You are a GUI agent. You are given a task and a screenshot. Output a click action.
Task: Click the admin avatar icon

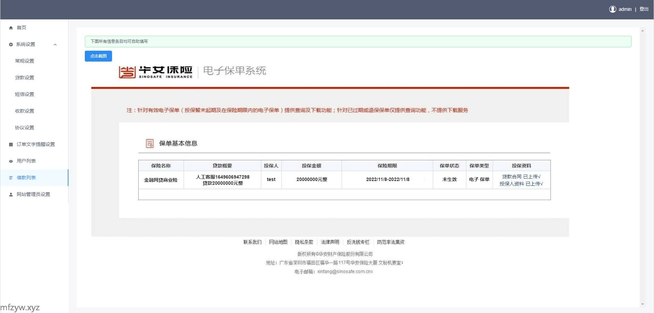612,9
